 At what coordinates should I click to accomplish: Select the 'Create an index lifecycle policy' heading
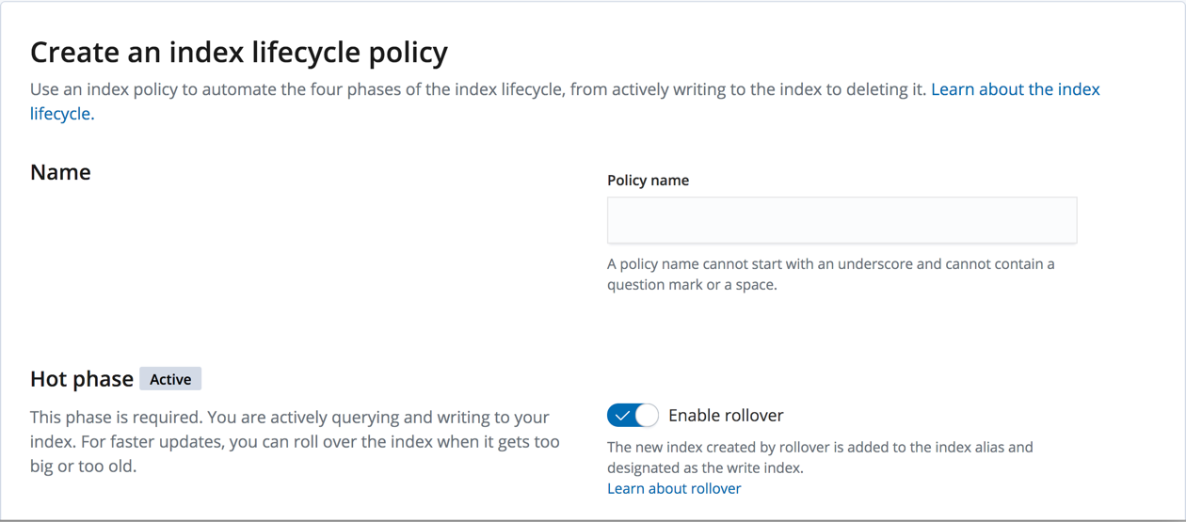point(239,52)
